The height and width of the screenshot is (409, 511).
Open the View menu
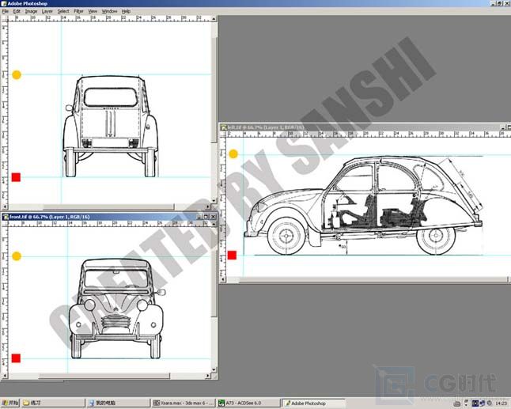(93, 11)
